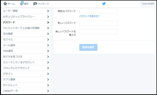Open アプリ連携 settings section
The image size is (157, 95).
click(26, 80)
